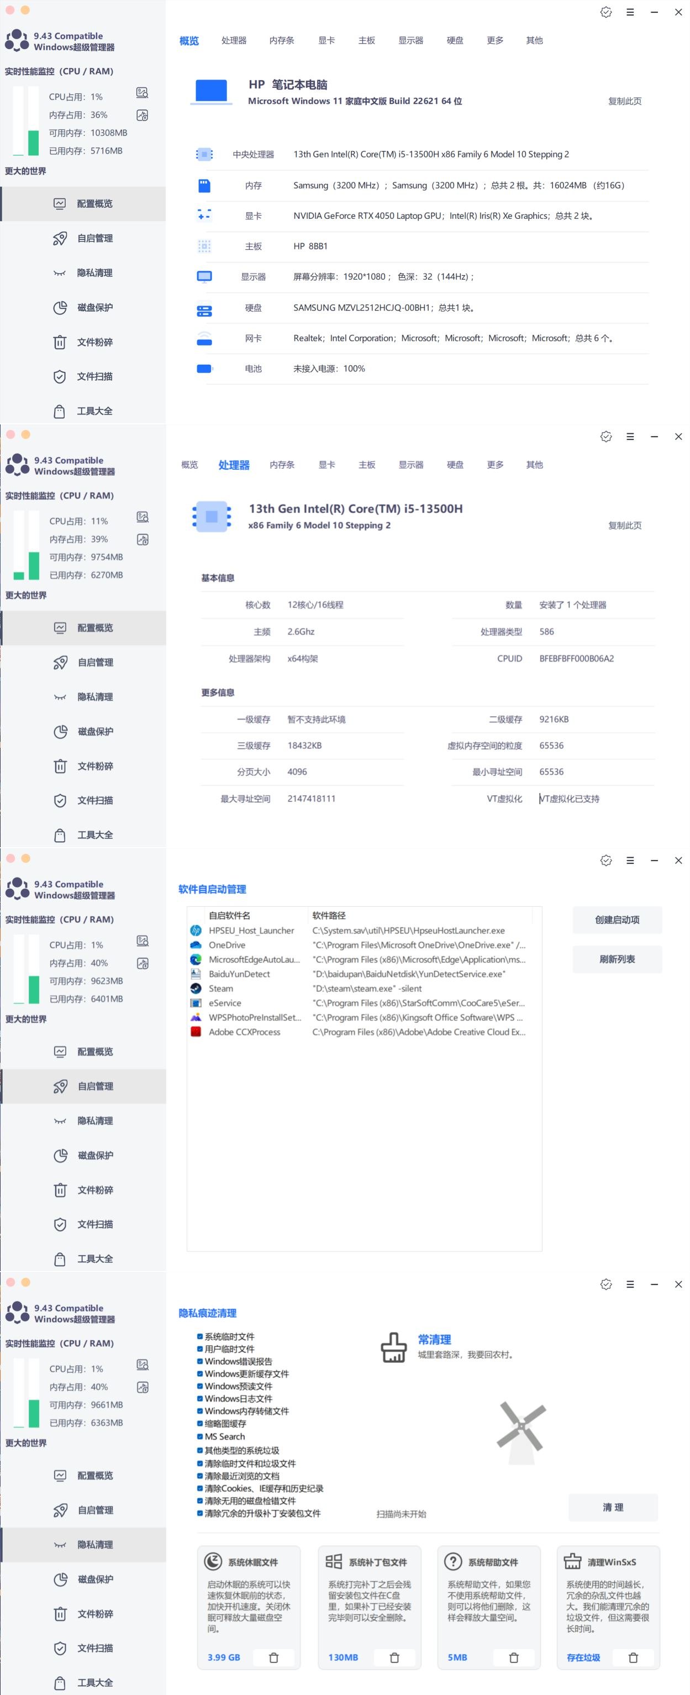Click trash icon on 清理WinSxS card
The width and height of the screenshot is (690, 1695).
[x=634, y=1657]
